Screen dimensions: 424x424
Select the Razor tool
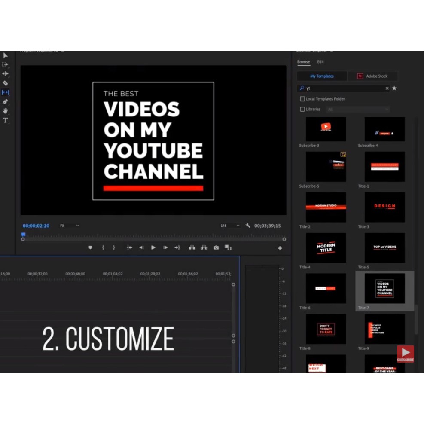click(5, 83)
